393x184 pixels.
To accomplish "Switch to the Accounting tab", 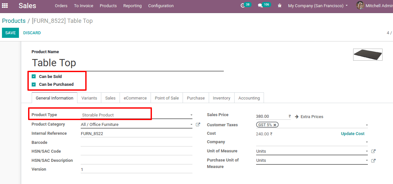I will point(249,98).
